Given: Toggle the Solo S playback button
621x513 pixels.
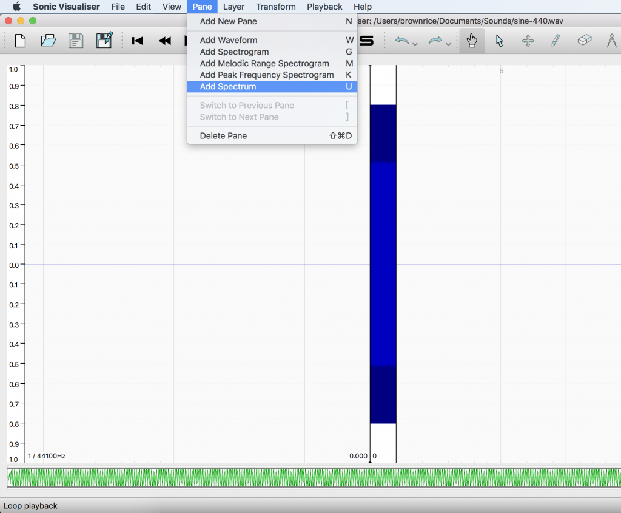Looking at the screenshot, I should click(366, 41).
